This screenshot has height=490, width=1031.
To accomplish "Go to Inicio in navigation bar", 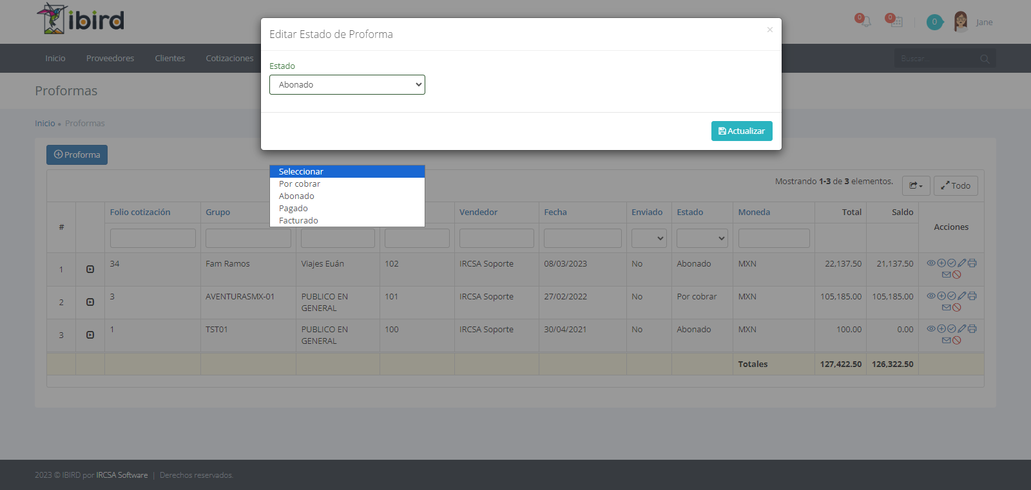I will [55, 58].
